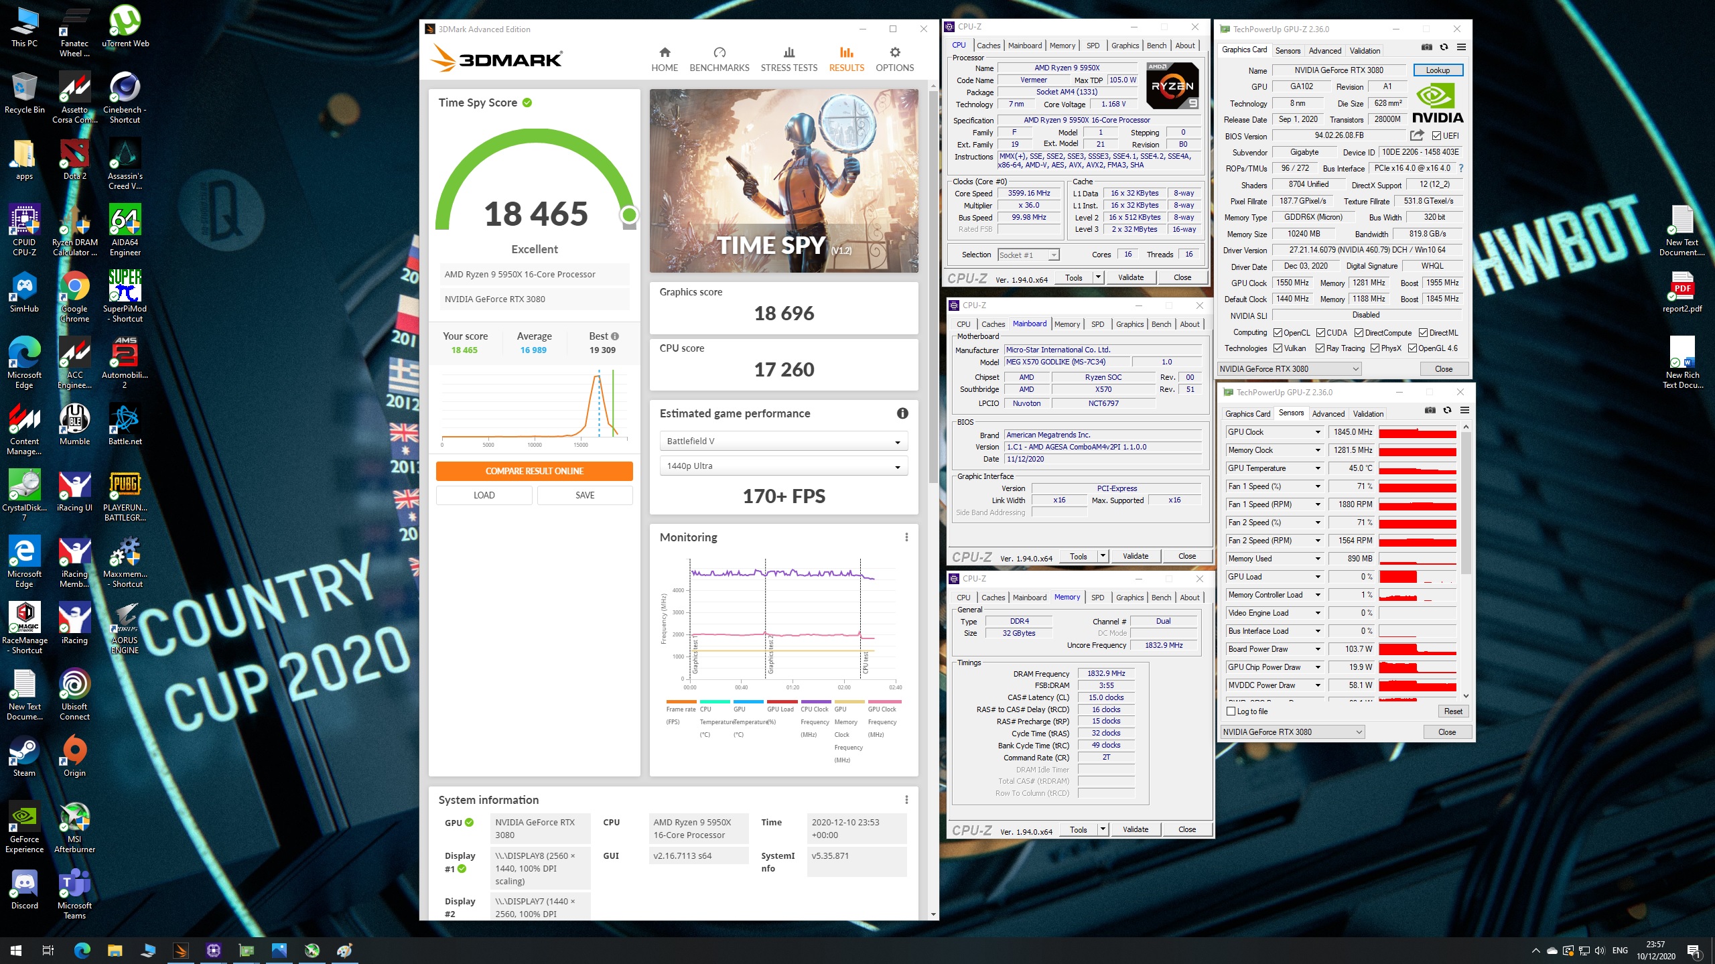
Task: Expand the 1440p Ultra resolution dropdown
Action: pyautogui.click(x=783, y=466)
